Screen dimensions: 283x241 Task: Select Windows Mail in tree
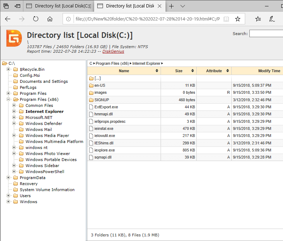pos(39,130)
